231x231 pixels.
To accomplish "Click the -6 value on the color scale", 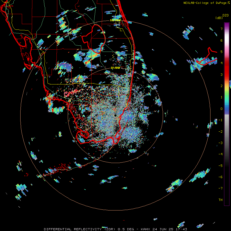I will (220, 177).
